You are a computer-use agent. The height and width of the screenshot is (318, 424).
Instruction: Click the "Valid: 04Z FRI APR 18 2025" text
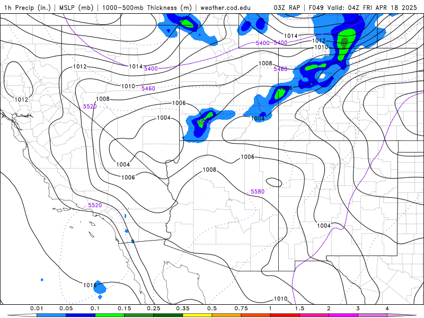click(x=372, y=7)
